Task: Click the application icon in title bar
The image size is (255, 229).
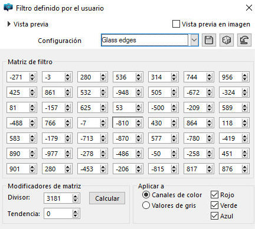Action: tap(8, 8)
